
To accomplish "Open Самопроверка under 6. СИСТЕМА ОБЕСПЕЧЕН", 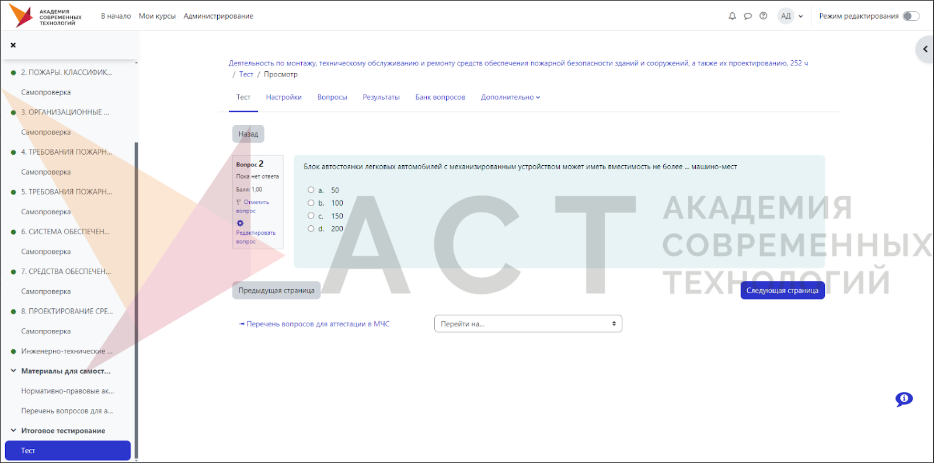I will 46,252.
